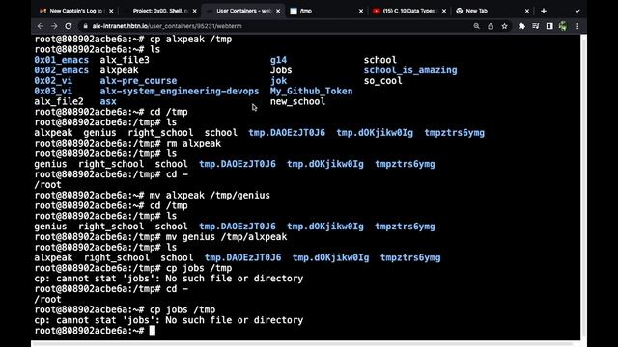Click the alx-intranet.hbtn.io address bar
Image resolution: width=618 pixels, height=347 pixels.
pyautogui.click(x=276, y=26)
